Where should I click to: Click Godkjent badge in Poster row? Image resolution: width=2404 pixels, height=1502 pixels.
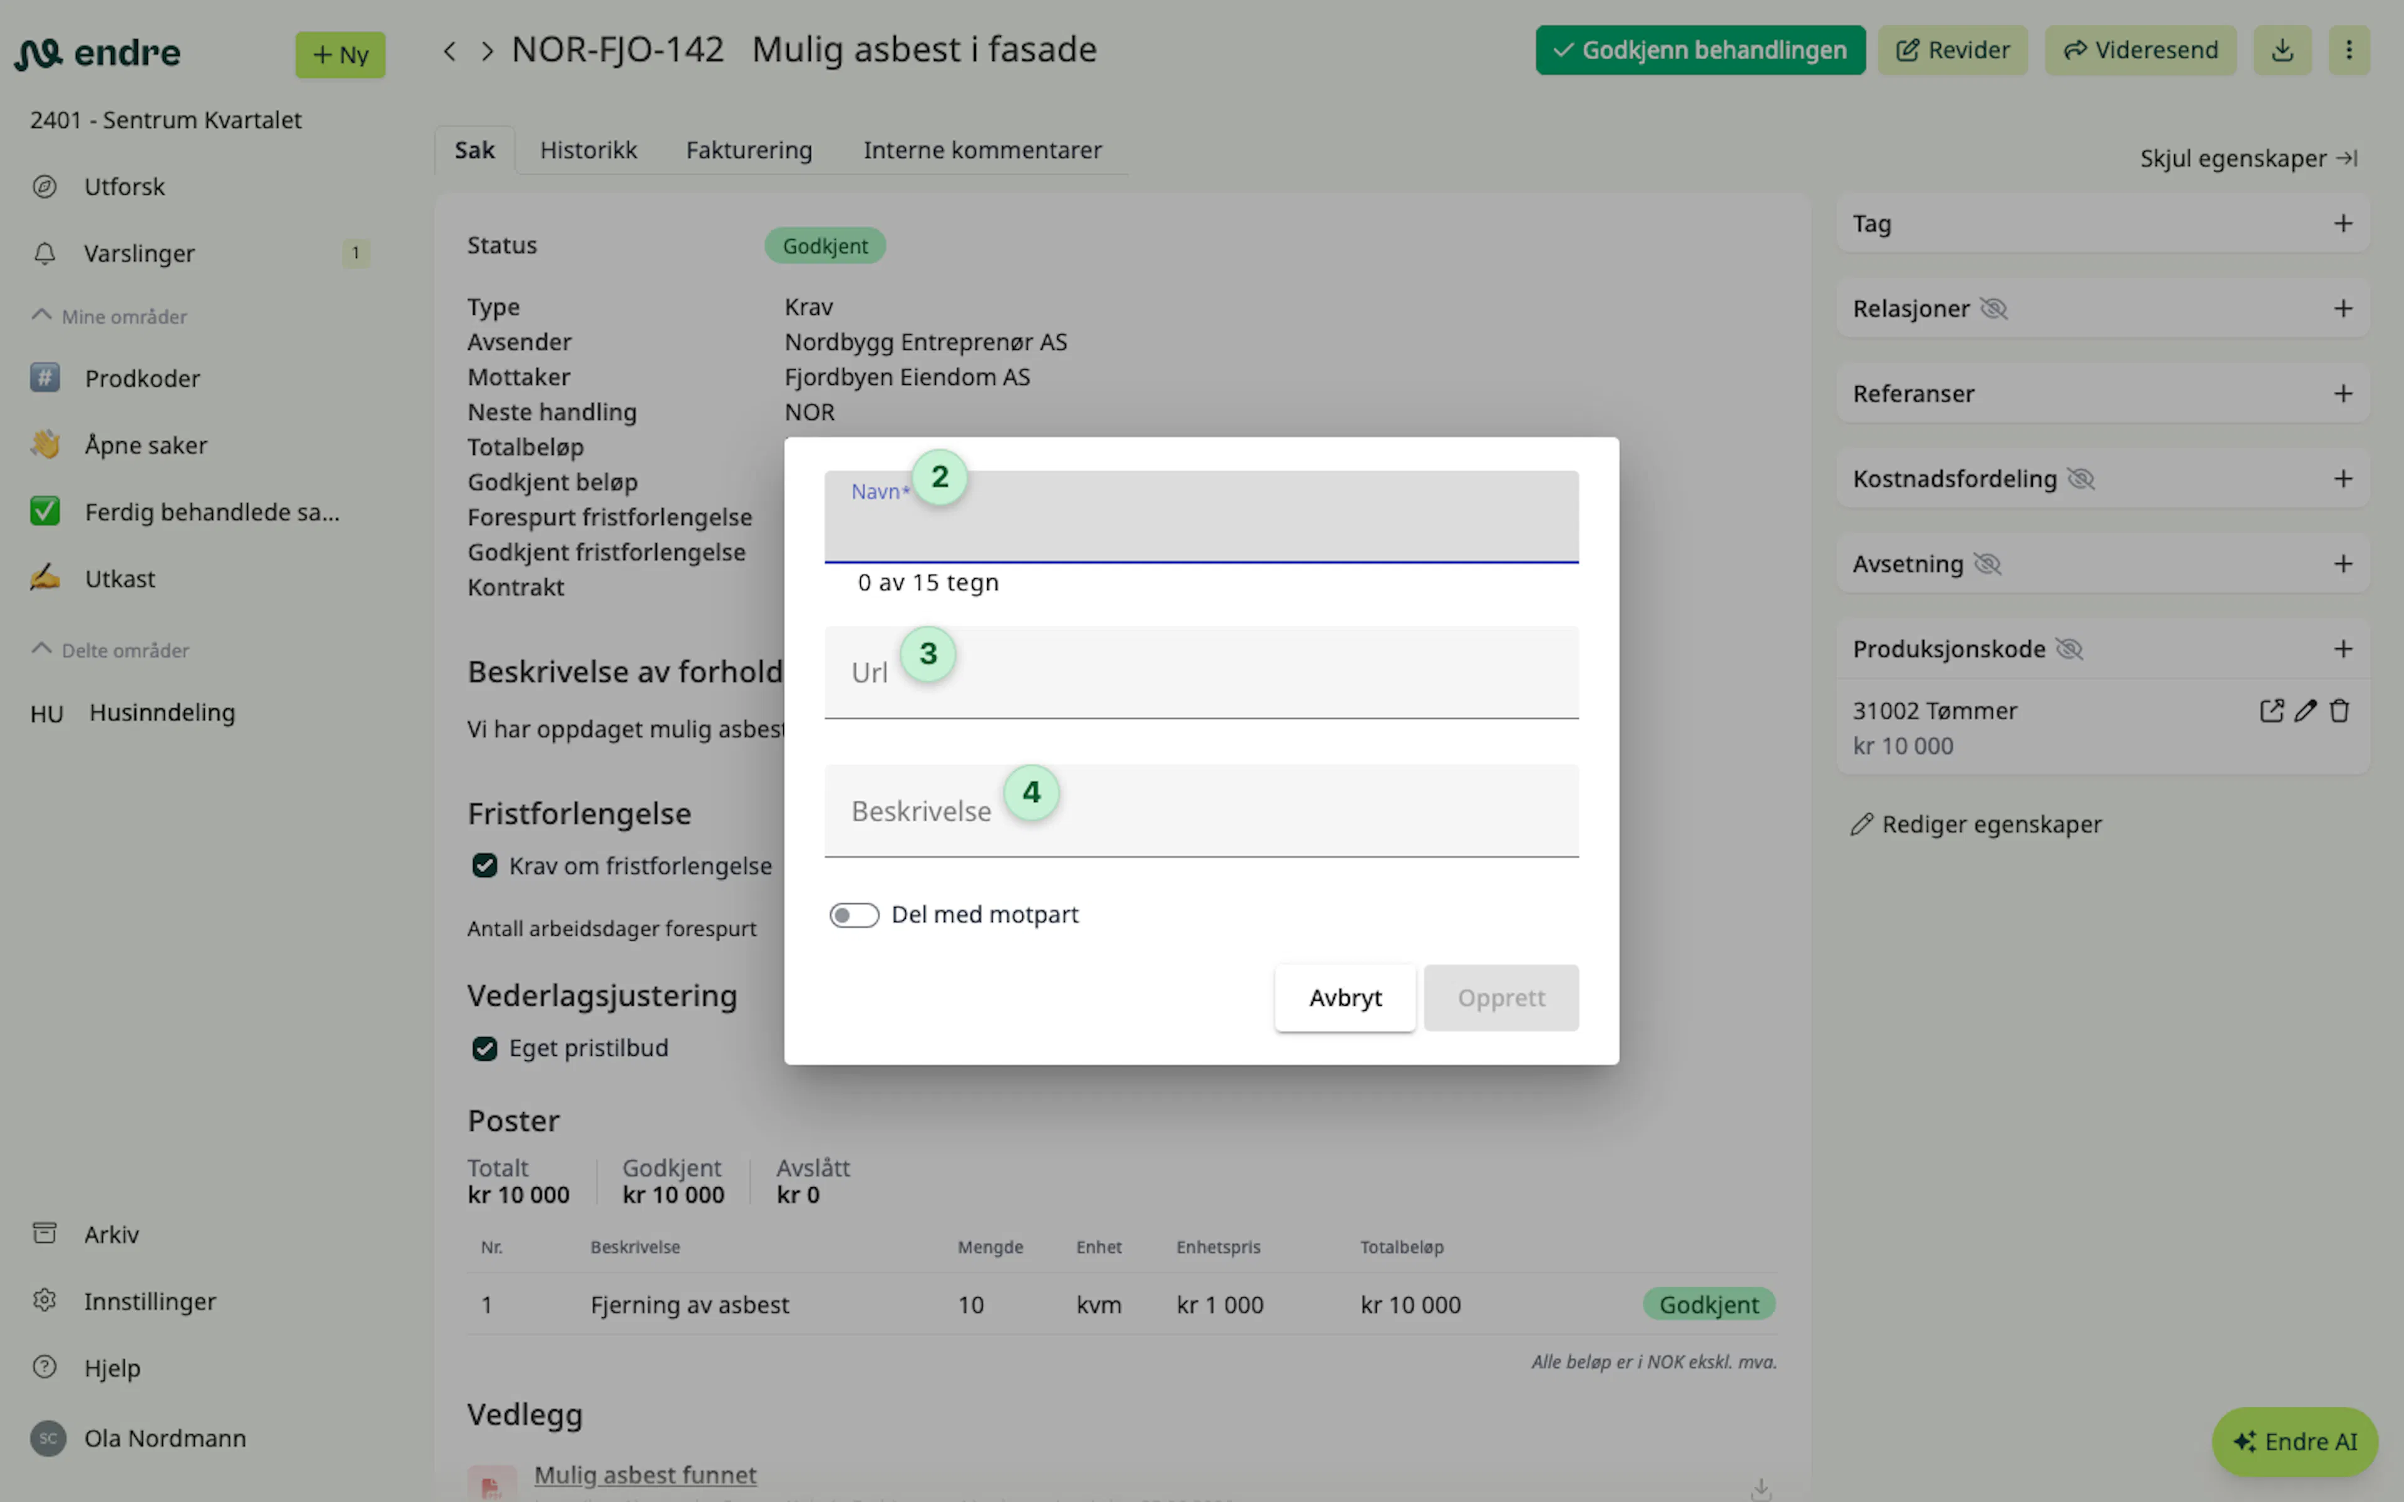1708,1304
